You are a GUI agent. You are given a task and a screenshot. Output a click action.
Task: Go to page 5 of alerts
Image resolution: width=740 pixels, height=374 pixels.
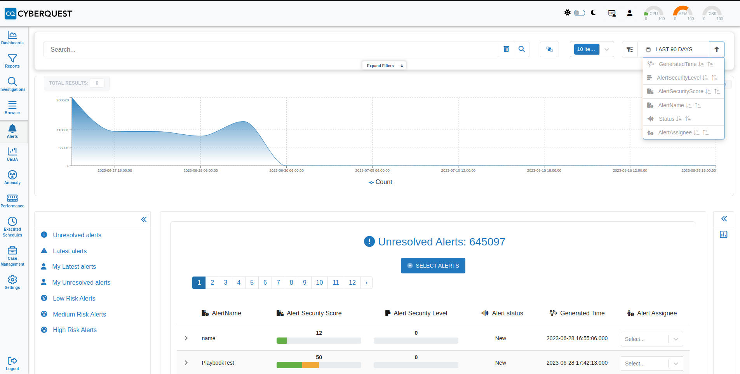[252, 283]
